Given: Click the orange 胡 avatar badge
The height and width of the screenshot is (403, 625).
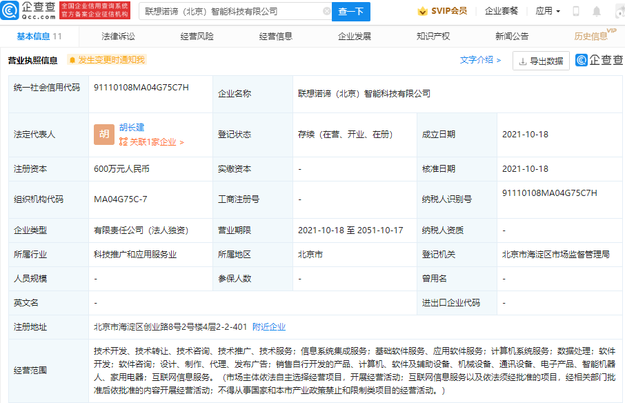Looking at the screenshot, I should tap(104, 135).
